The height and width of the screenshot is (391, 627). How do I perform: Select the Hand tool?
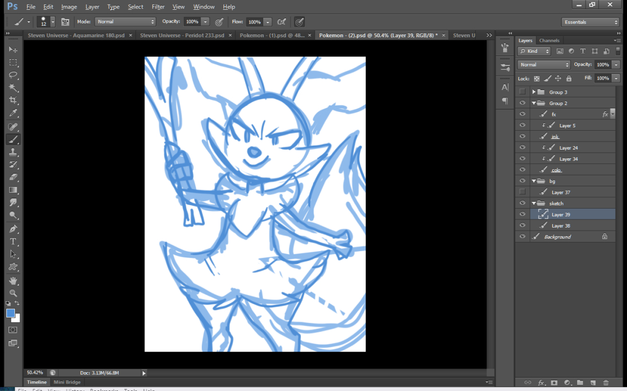pos(13,280)
